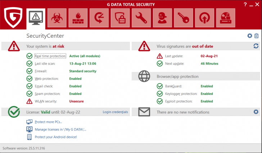Click Spam protection green checkmark
Screen dimensions: 262x153
coord(30,94)
